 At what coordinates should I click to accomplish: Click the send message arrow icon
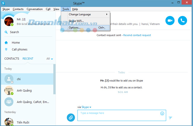(170, 118)
